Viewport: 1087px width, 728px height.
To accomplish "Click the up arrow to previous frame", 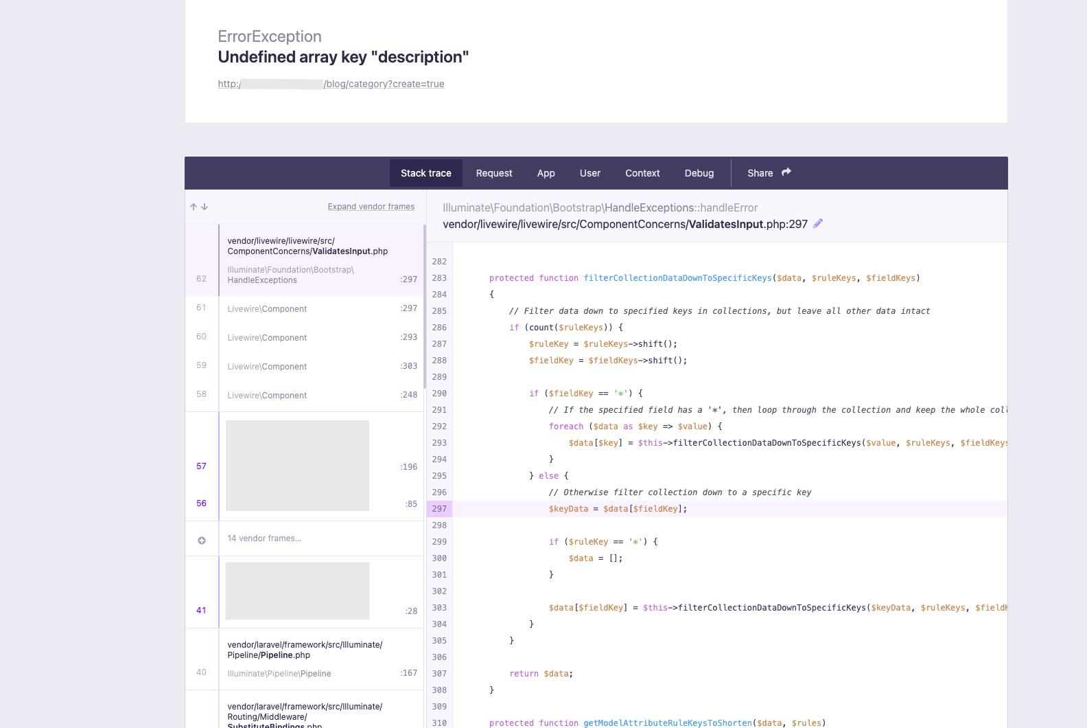I will click(x=194, y=207).
